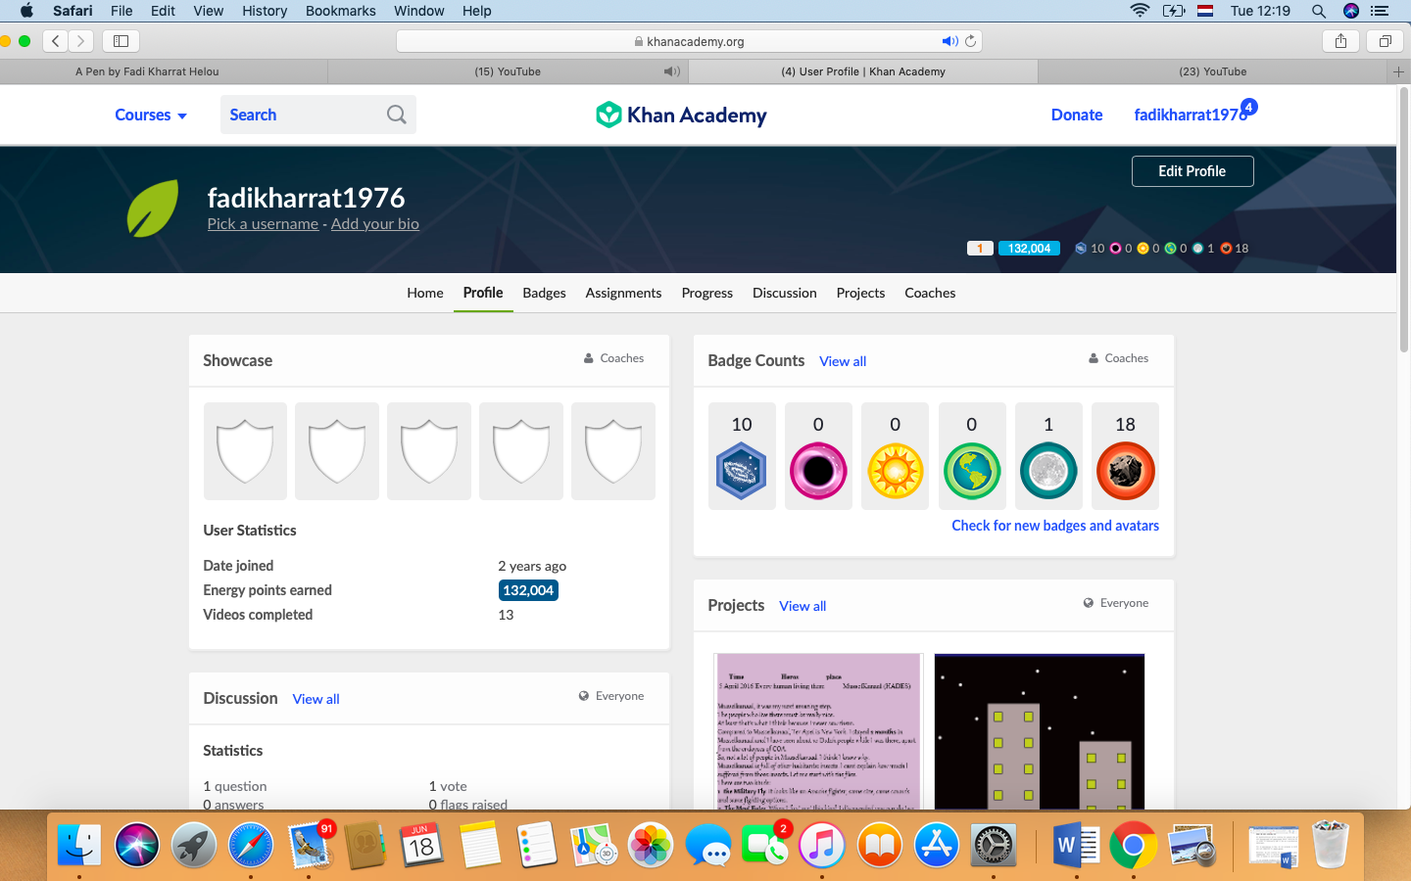The image size is (1411, 881).
Task: Click the khanacademy.org address bar
Action: 689,41
